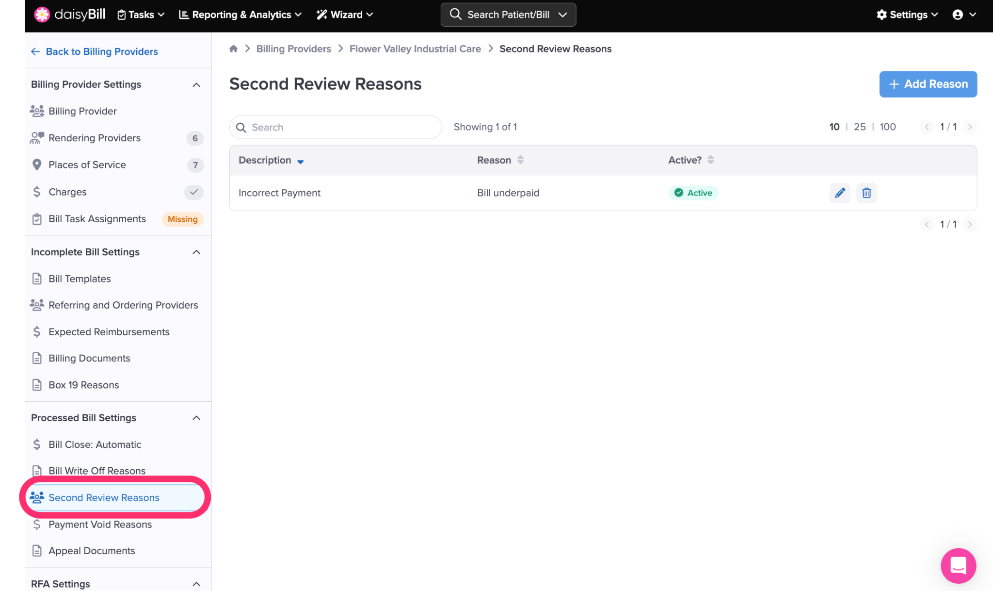The image size is (993, 591).
Task: Click the trash delete icon for Incorrect Payment
Action: click(x=866, y=193)
